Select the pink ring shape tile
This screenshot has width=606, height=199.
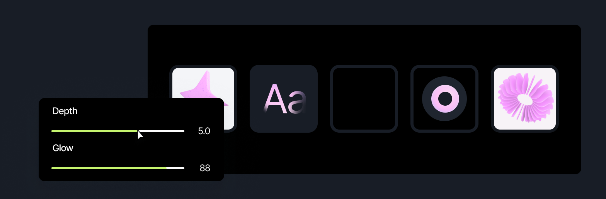click(x=444, y=99)
